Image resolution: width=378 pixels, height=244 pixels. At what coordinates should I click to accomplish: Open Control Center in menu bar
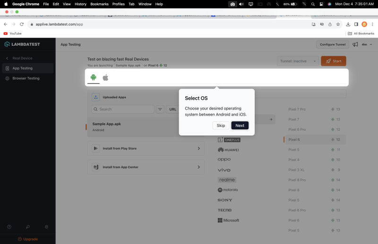point(321,4)
